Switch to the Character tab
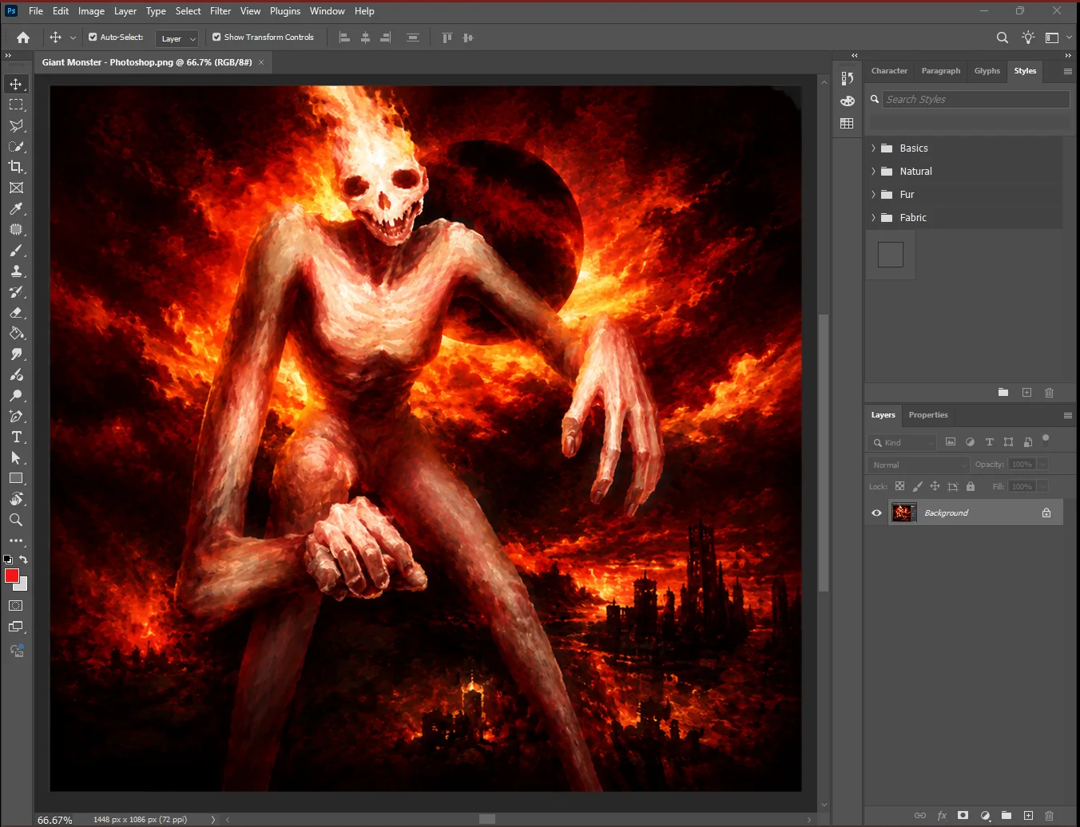This screenshot has height=827, width=1080. coord(889,71)
